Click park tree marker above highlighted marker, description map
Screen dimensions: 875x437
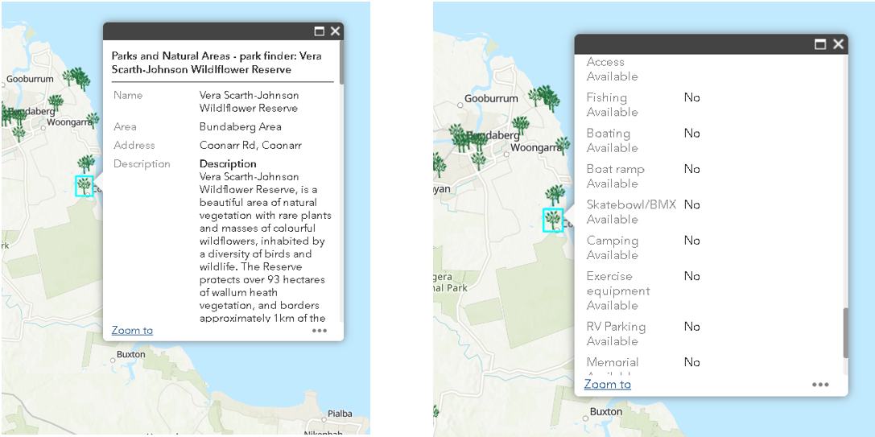pos(86,164)
